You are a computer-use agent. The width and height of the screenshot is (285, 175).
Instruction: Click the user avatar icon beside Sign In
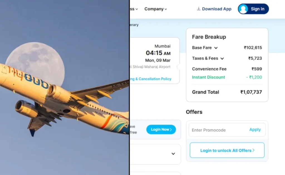[x=243, y=9]
